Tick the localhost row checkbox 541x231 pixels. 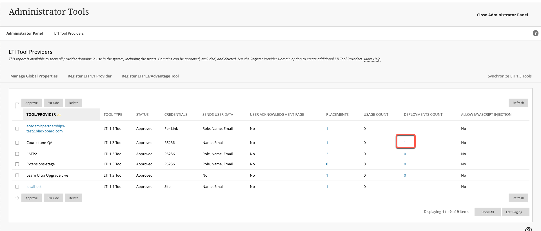coord(17,186)
